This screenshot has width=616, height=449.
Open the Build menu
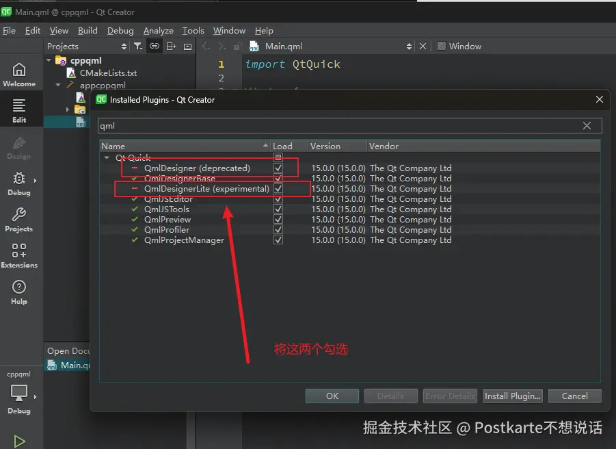88,31
